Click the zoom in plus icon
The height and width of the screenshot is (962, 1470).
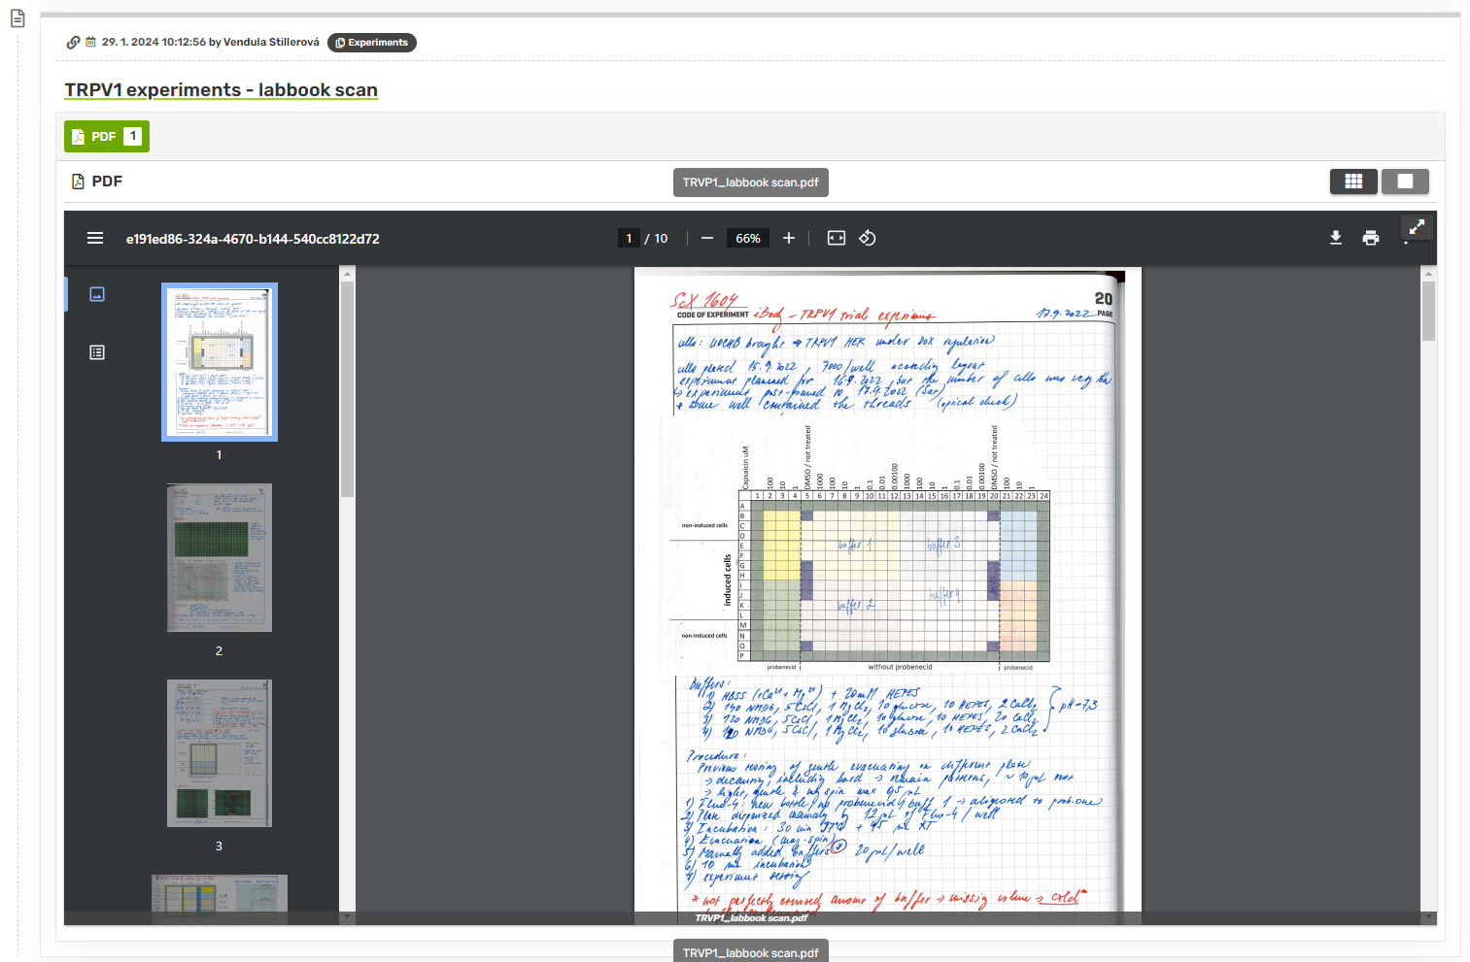tap(789, 238)
